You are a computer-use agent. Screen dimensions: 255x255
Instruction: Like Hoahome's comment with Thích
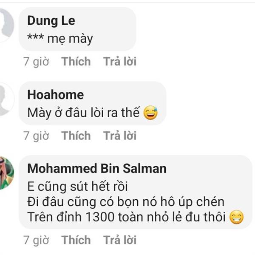pos(76,136)
